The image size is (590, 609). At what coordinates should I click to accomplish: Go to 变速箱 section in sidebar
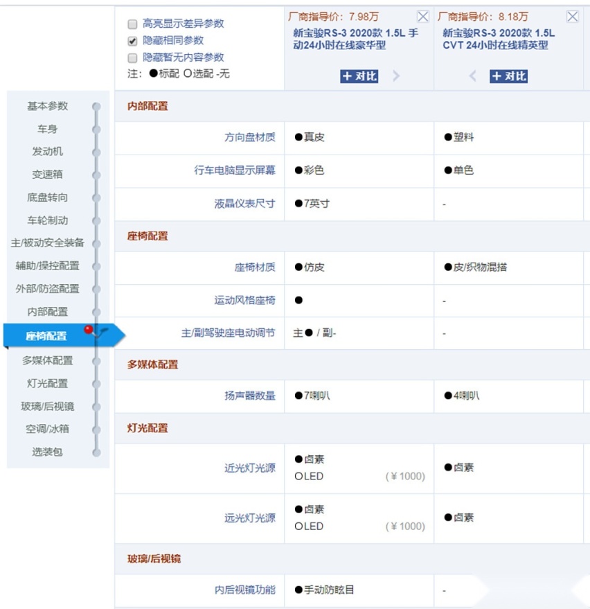[x=47, y=175]
